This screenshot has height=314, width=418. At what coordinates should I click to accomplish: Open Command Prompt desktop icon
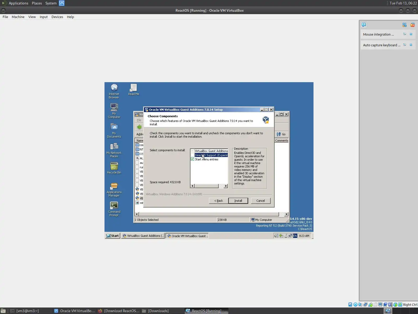pyautogui.click(x=114, y=209)
